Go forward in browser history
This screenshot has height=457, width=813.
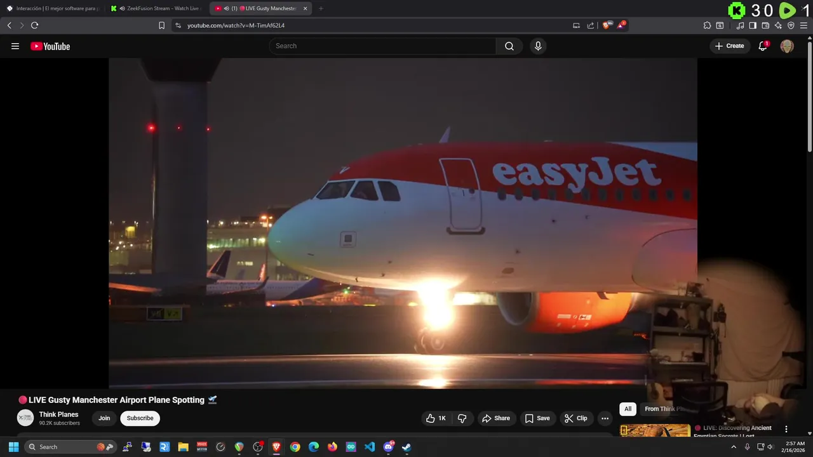22,25
